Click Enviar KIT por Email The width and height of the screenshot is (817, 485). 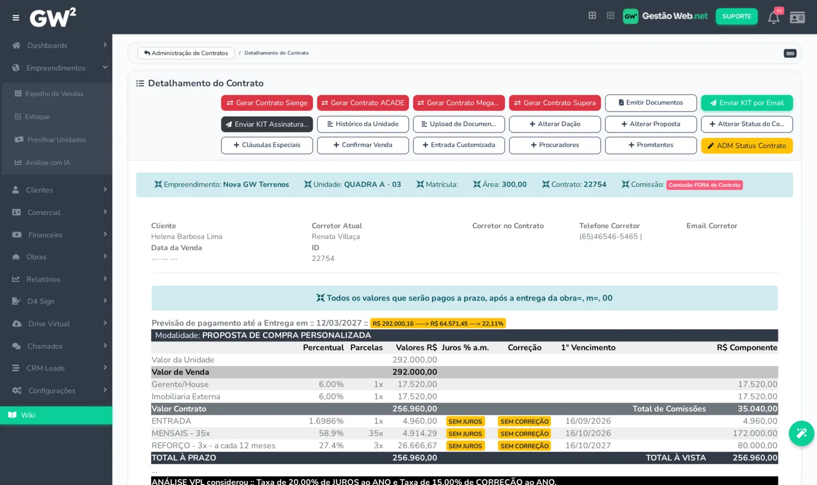[747, 103]
